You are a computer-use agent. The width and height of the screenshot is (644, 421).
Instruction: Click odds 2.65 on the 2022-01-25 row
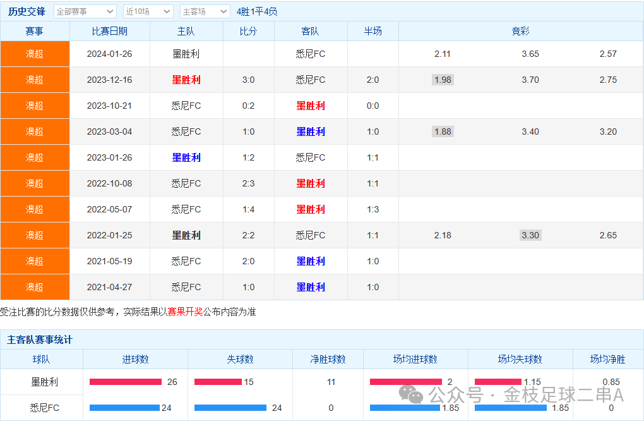tap(608, 235)
